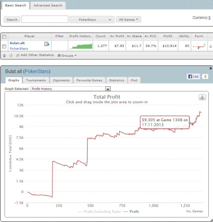Click the trash delete icon
213x222 pixels.
(x=4, y=55)
